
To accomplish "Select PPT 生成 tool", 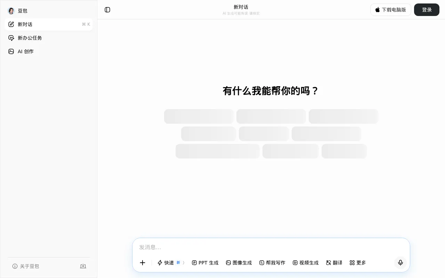I will click(205, 263).
